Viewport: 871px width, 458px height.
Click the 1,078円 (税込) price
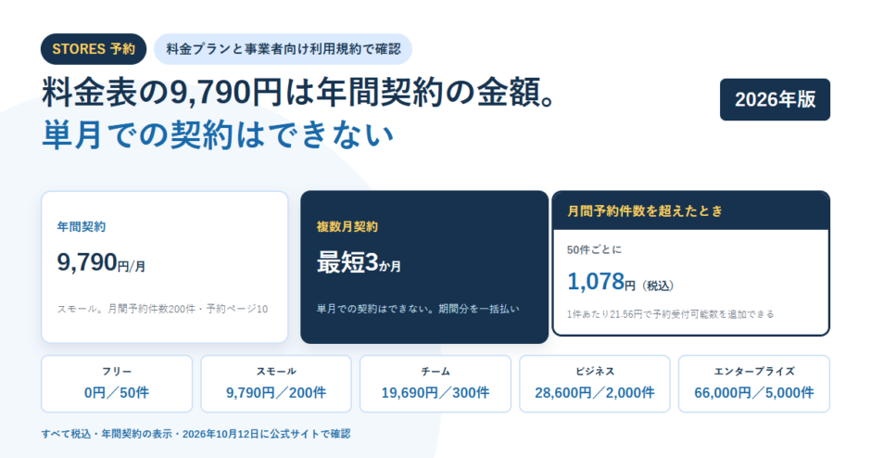click(x=620, y=283)
